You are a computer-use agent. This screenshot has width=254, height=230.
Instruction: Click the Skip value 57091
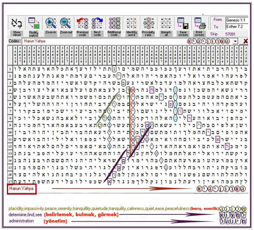click(230, 34)
